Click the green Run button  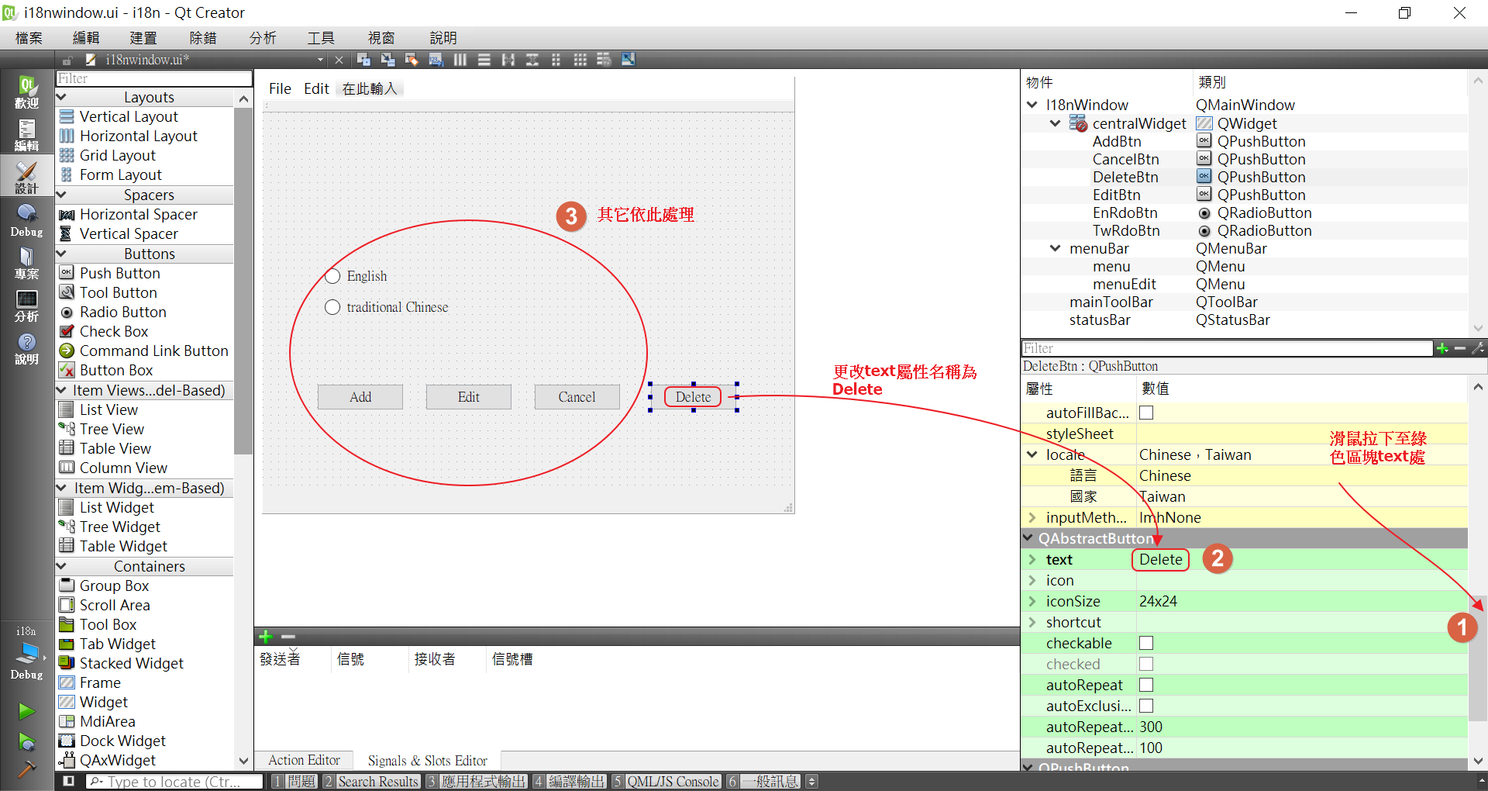(x=26, y=711)
